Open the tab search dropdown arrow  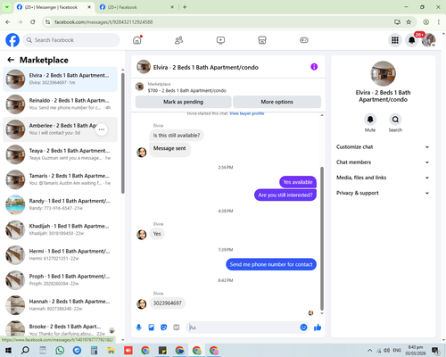pos(6,7)
